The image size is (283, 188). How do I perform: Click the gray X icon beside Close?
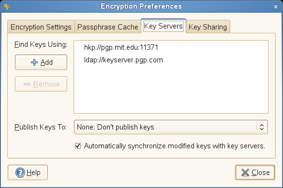pyautogui.click(x=245, y=173)
